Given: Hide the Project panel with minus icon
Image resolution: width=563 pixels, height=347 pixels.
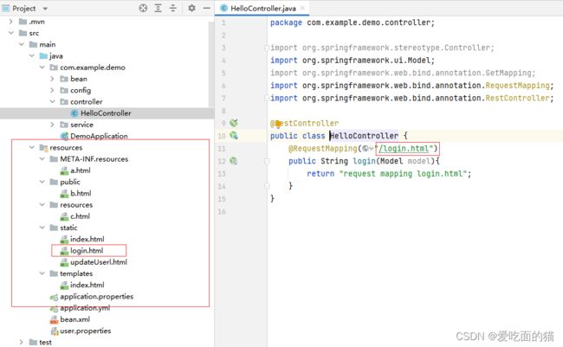Looking at the screenshot, I should pyautogui.click(x=207, y=8).
